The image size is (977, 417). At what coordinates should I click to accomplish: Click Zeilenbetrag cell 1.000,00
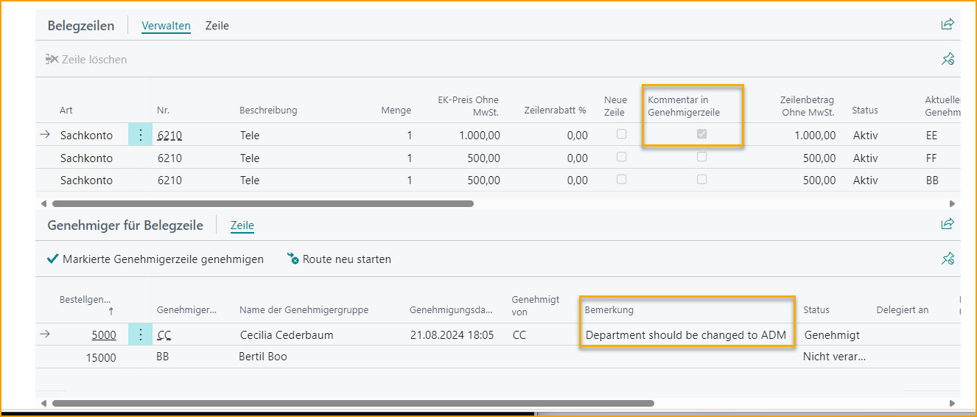815,136
